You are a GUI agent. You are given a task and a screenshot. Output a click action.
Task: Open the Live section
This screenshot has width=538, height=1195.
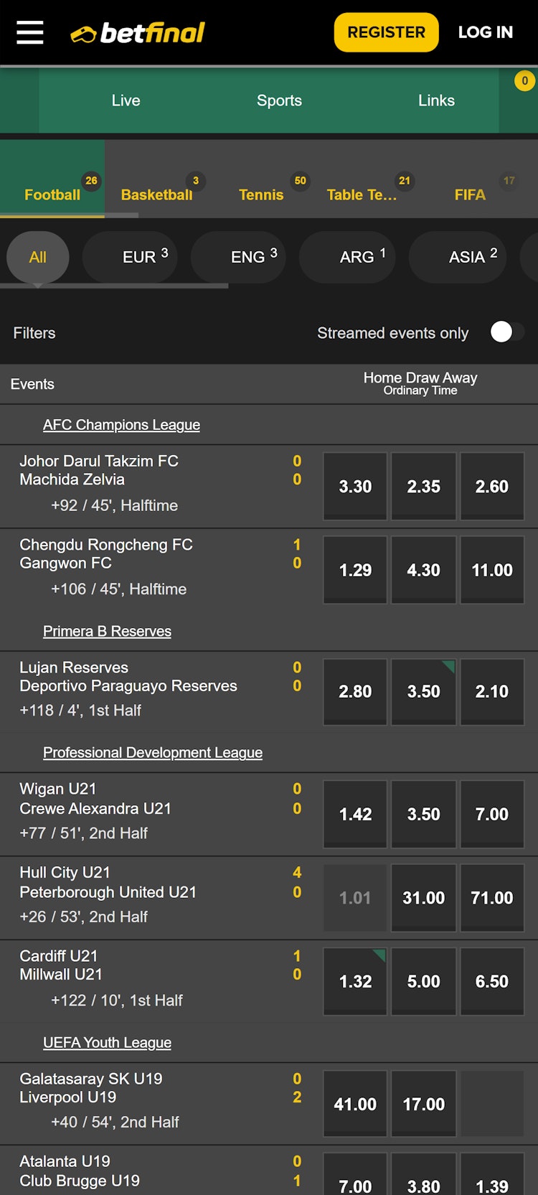pos(126,100)
